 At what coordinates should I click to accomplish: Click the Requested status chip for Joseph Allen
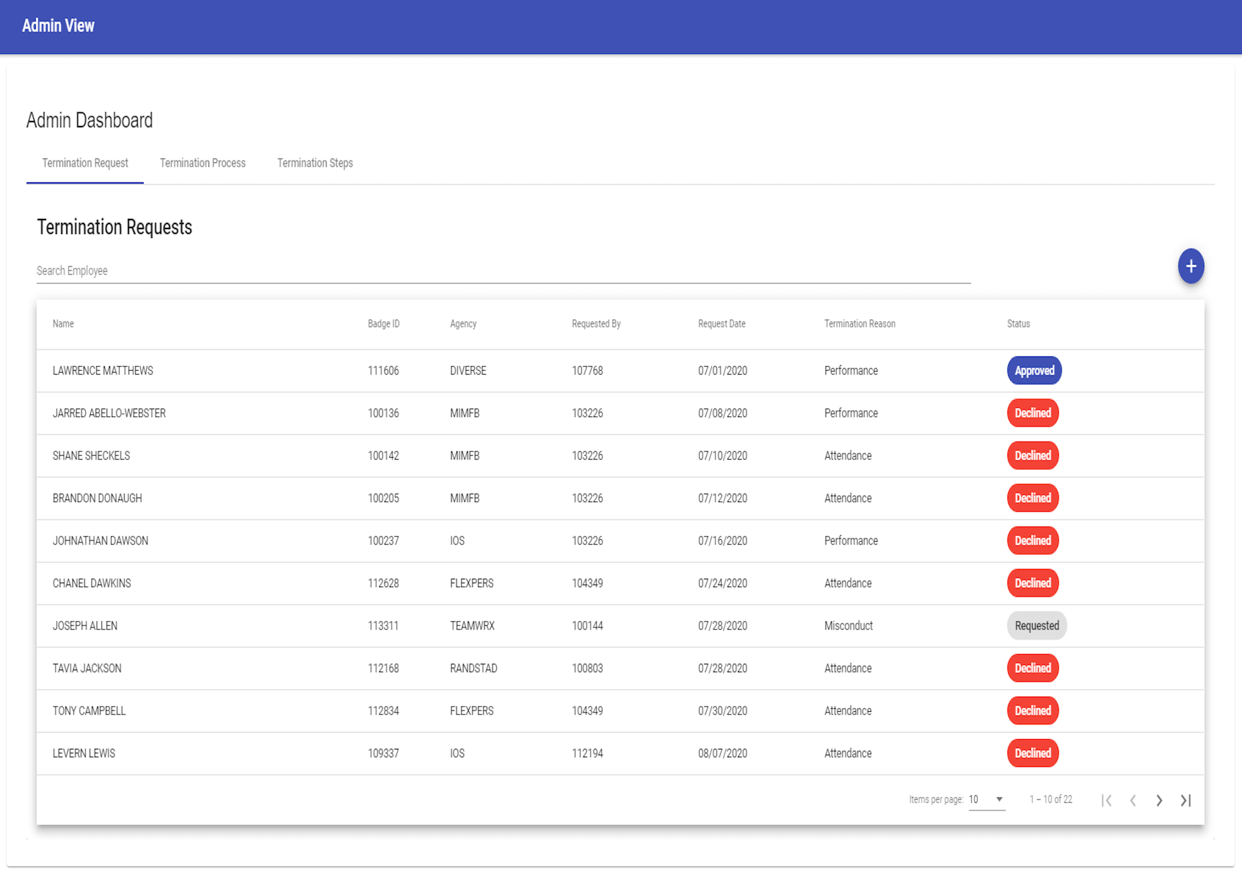point(1037,625)
